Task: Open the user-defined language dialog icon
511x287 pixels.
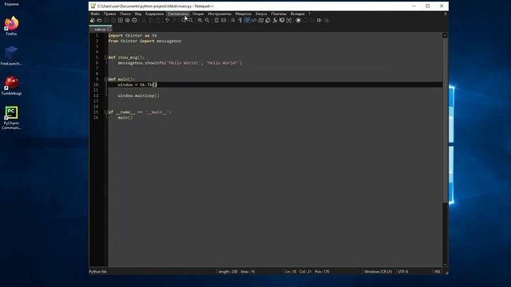Action: [254, 20]
